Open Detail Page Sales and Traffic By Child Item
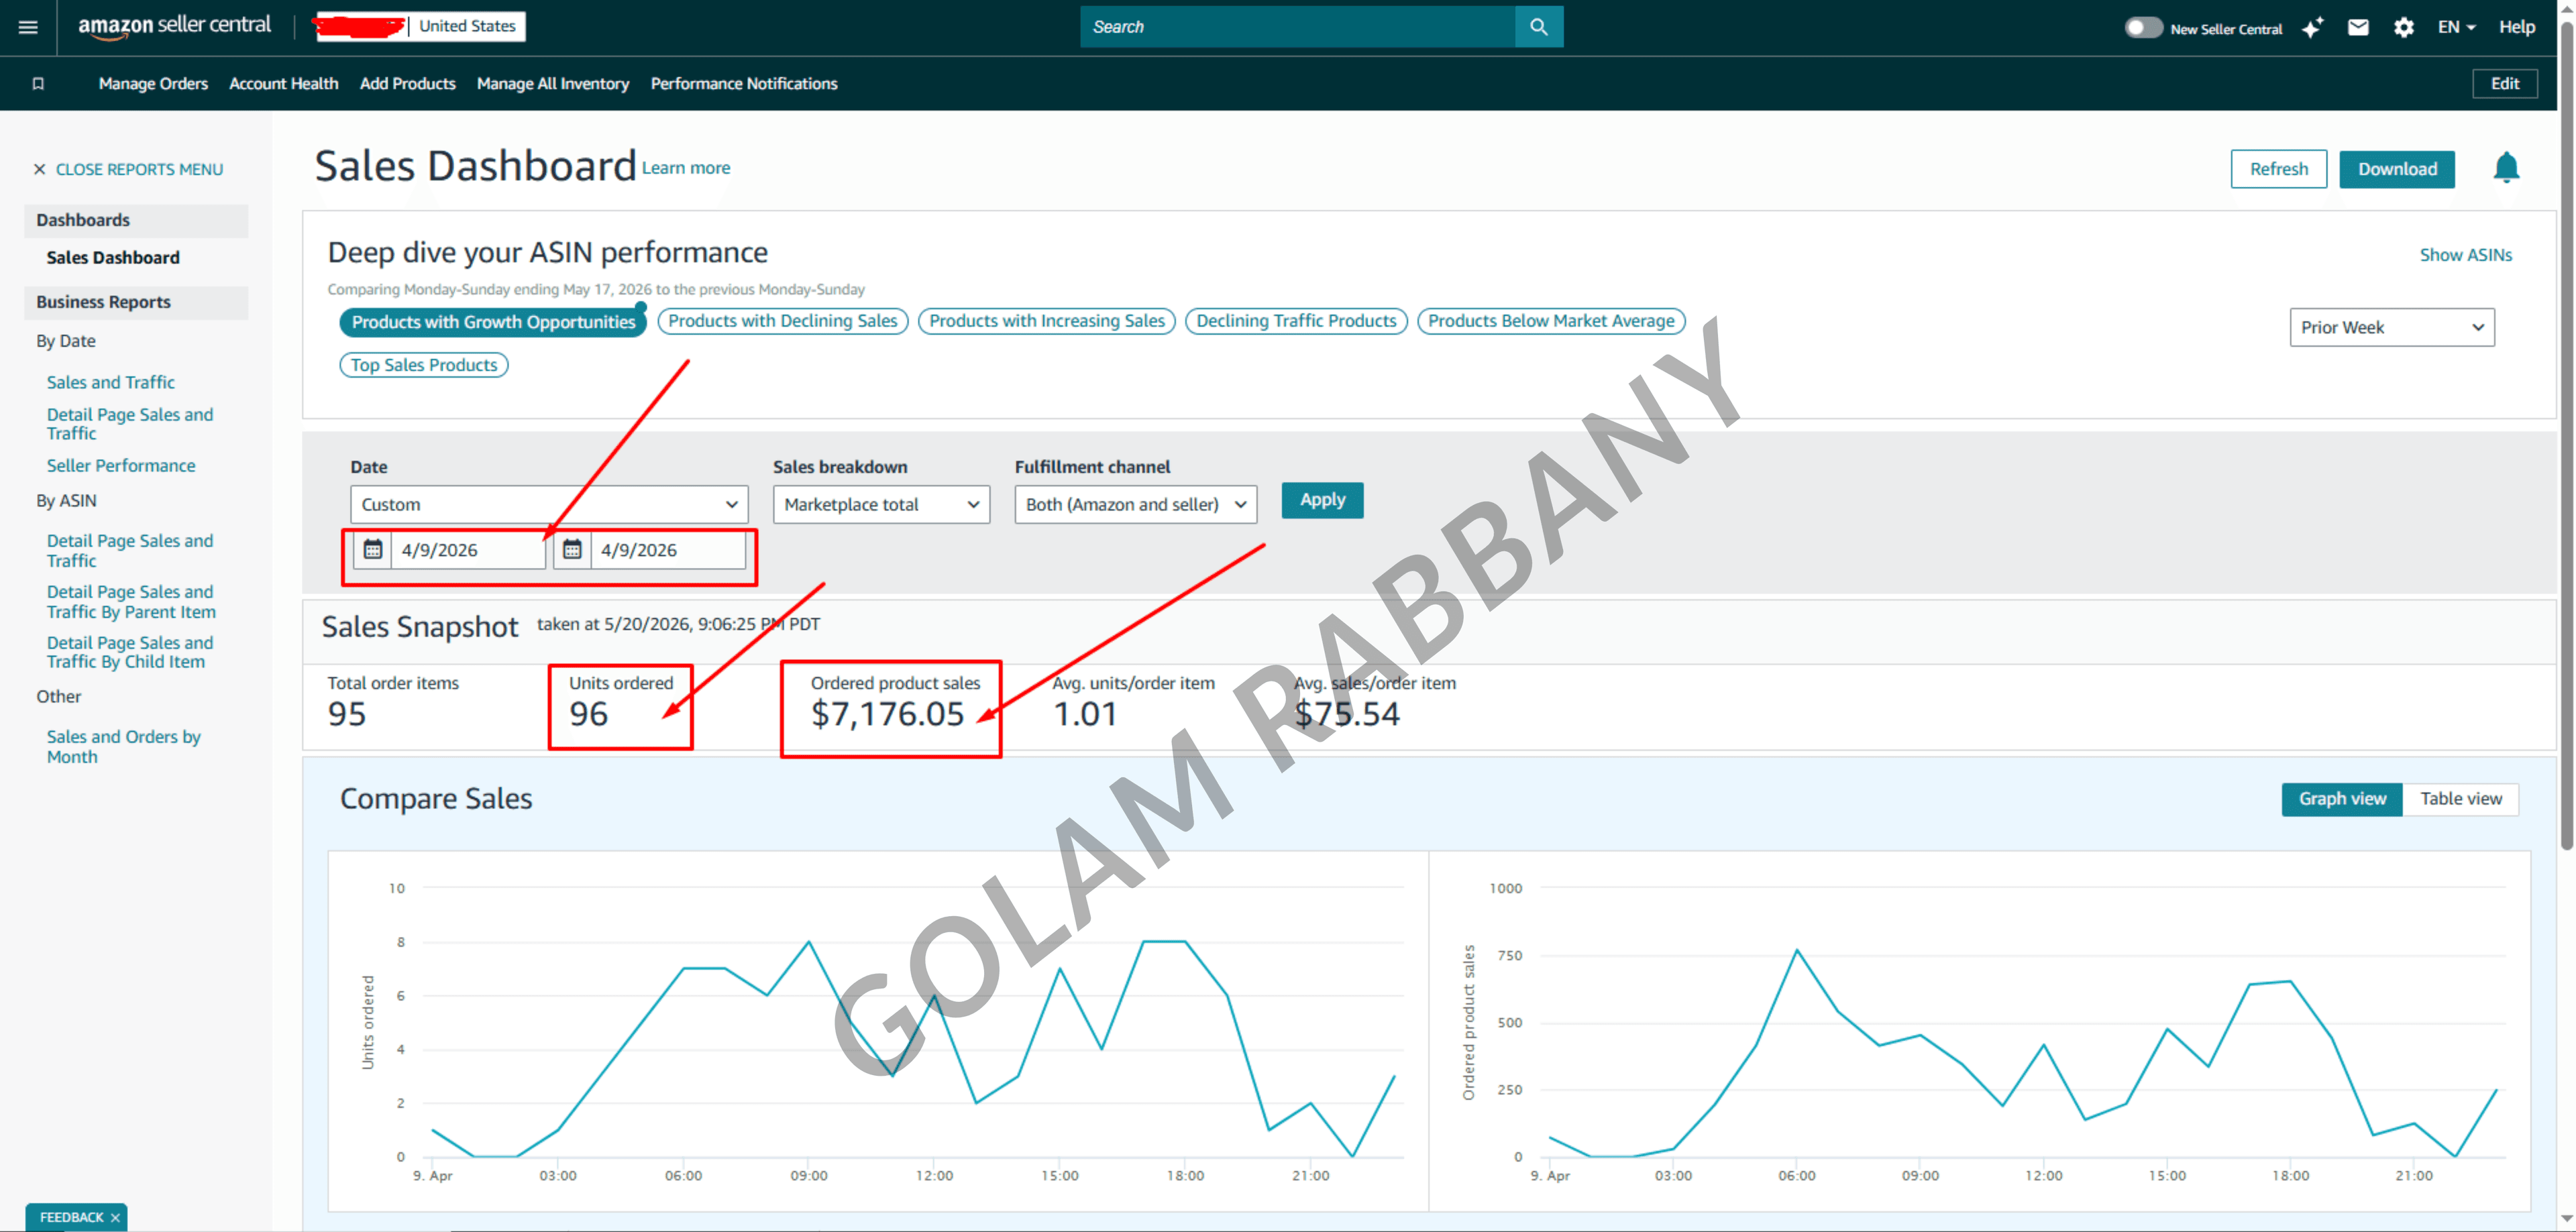This screenshot has width=2576, height=1232. (130, 652)
